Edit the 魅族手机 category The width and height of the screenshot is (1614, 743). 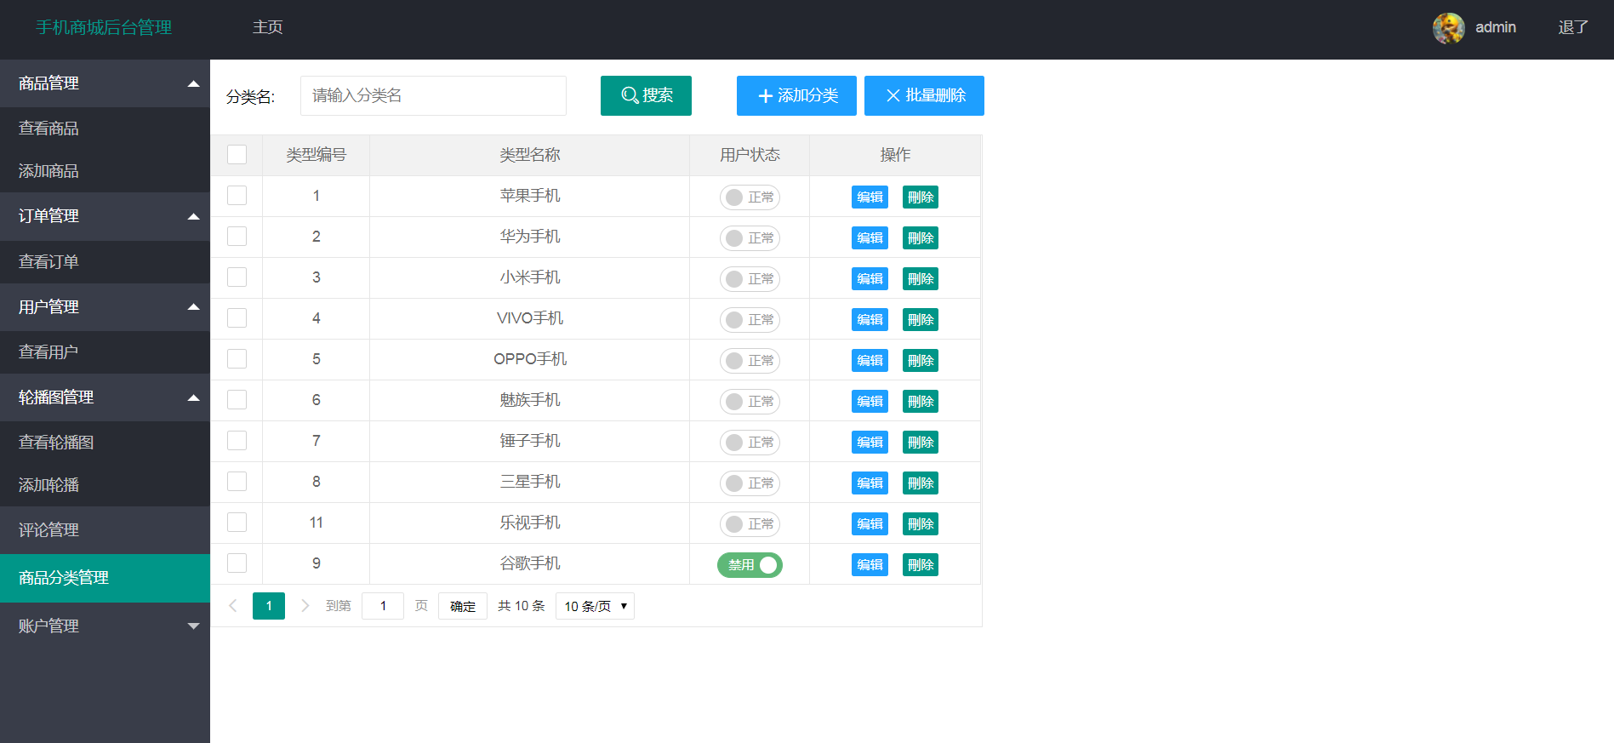(870, 402)
